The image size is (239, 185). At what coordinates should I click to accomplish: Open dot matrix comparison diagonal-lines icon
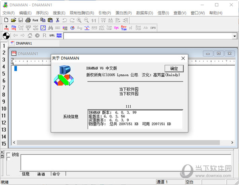pos(43,28)
